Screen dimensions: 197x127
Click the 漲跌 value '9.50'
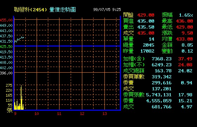click(x=187, y=33)
